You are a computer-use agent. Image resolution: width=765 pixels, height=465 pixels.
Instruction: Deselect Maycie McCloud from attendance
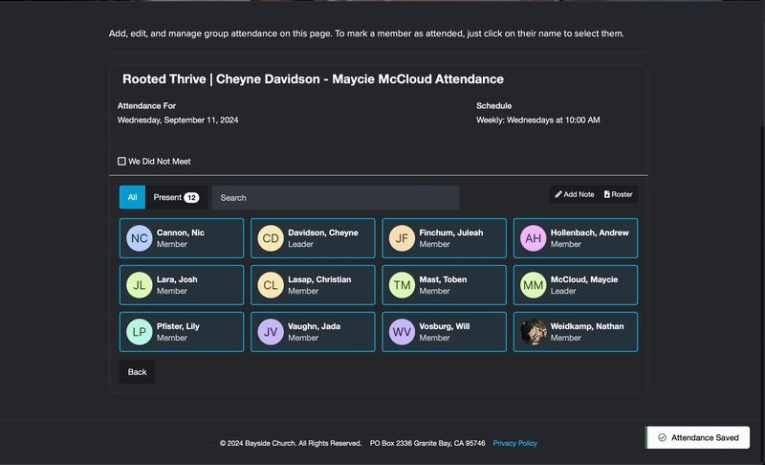coord(576,285)
